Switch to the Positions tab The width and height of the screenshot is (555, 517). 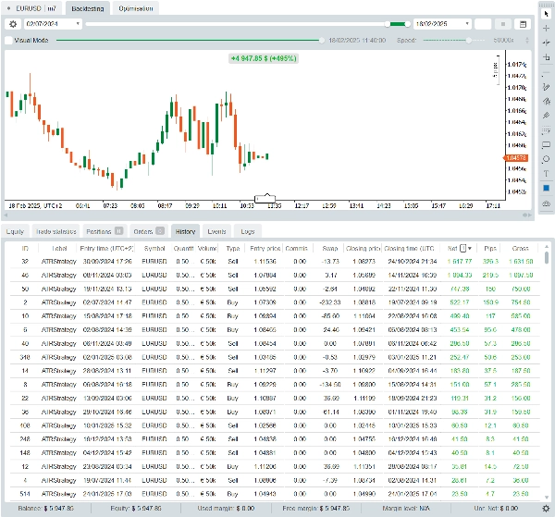tap(104, 231)
